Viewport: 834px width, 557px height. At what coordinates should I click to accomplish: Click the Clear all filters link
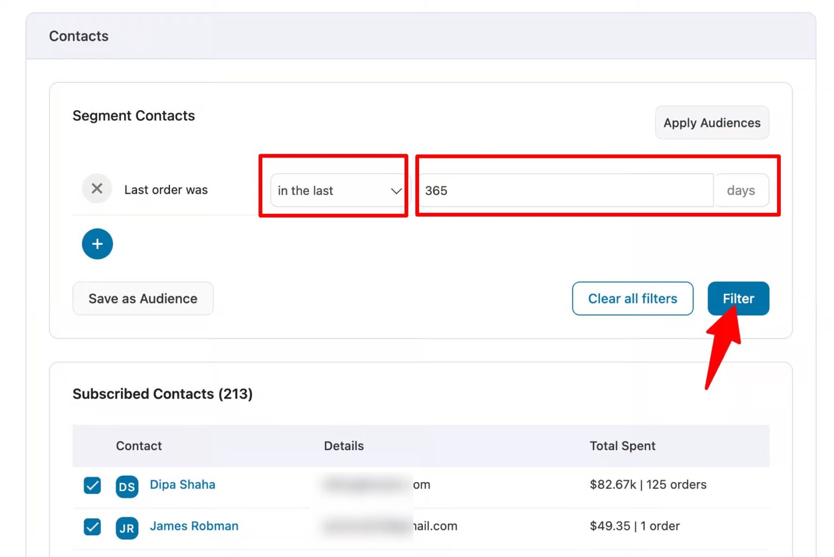[x=633, y=299]
